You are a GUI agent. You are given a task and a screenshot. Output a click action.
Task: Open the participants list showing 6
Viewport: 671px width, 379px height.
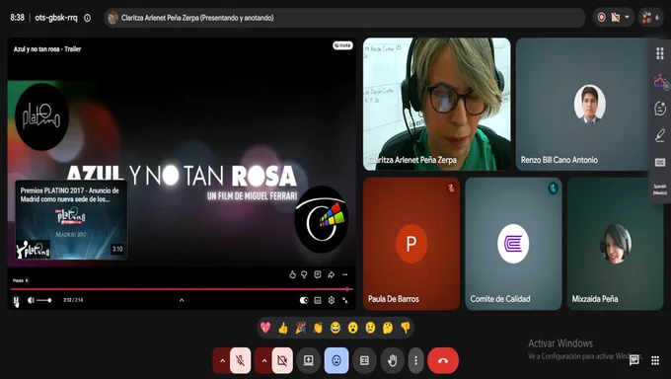click(x=651, y=18)
